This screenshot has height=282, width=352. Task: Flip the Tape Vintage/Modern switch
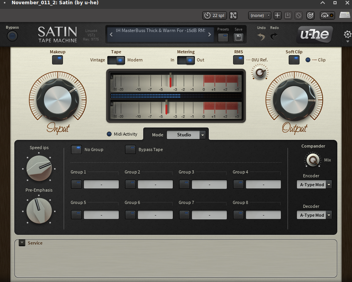tap(116, 60)
